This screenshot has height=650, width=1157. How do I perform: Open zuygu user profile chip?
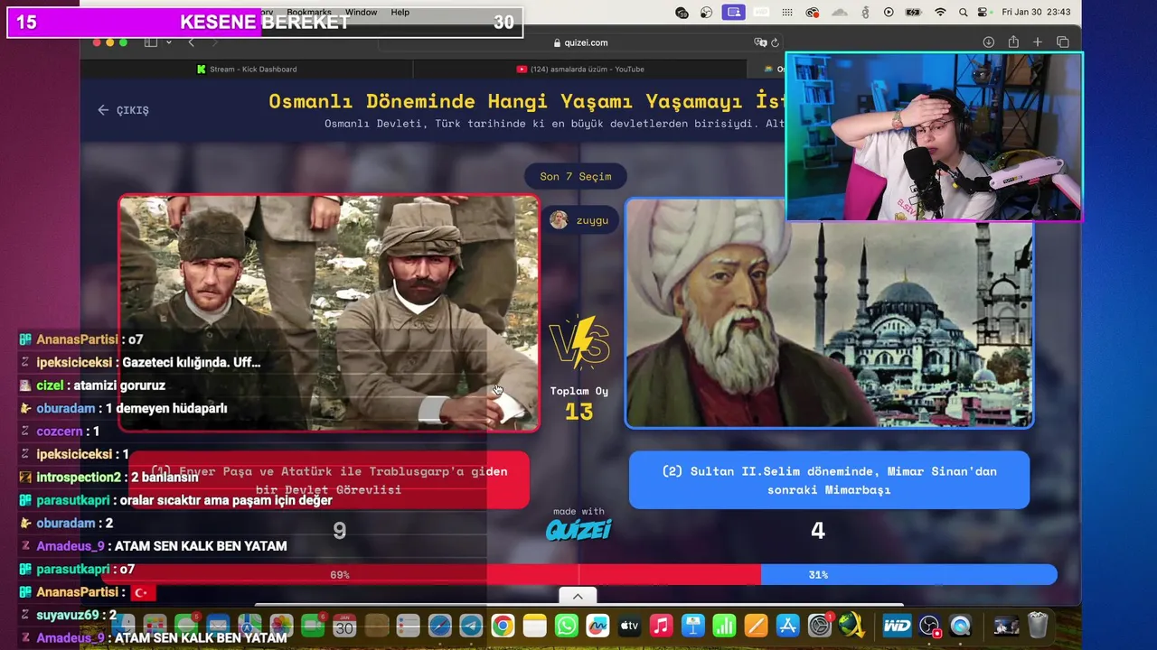pos(579,220)
